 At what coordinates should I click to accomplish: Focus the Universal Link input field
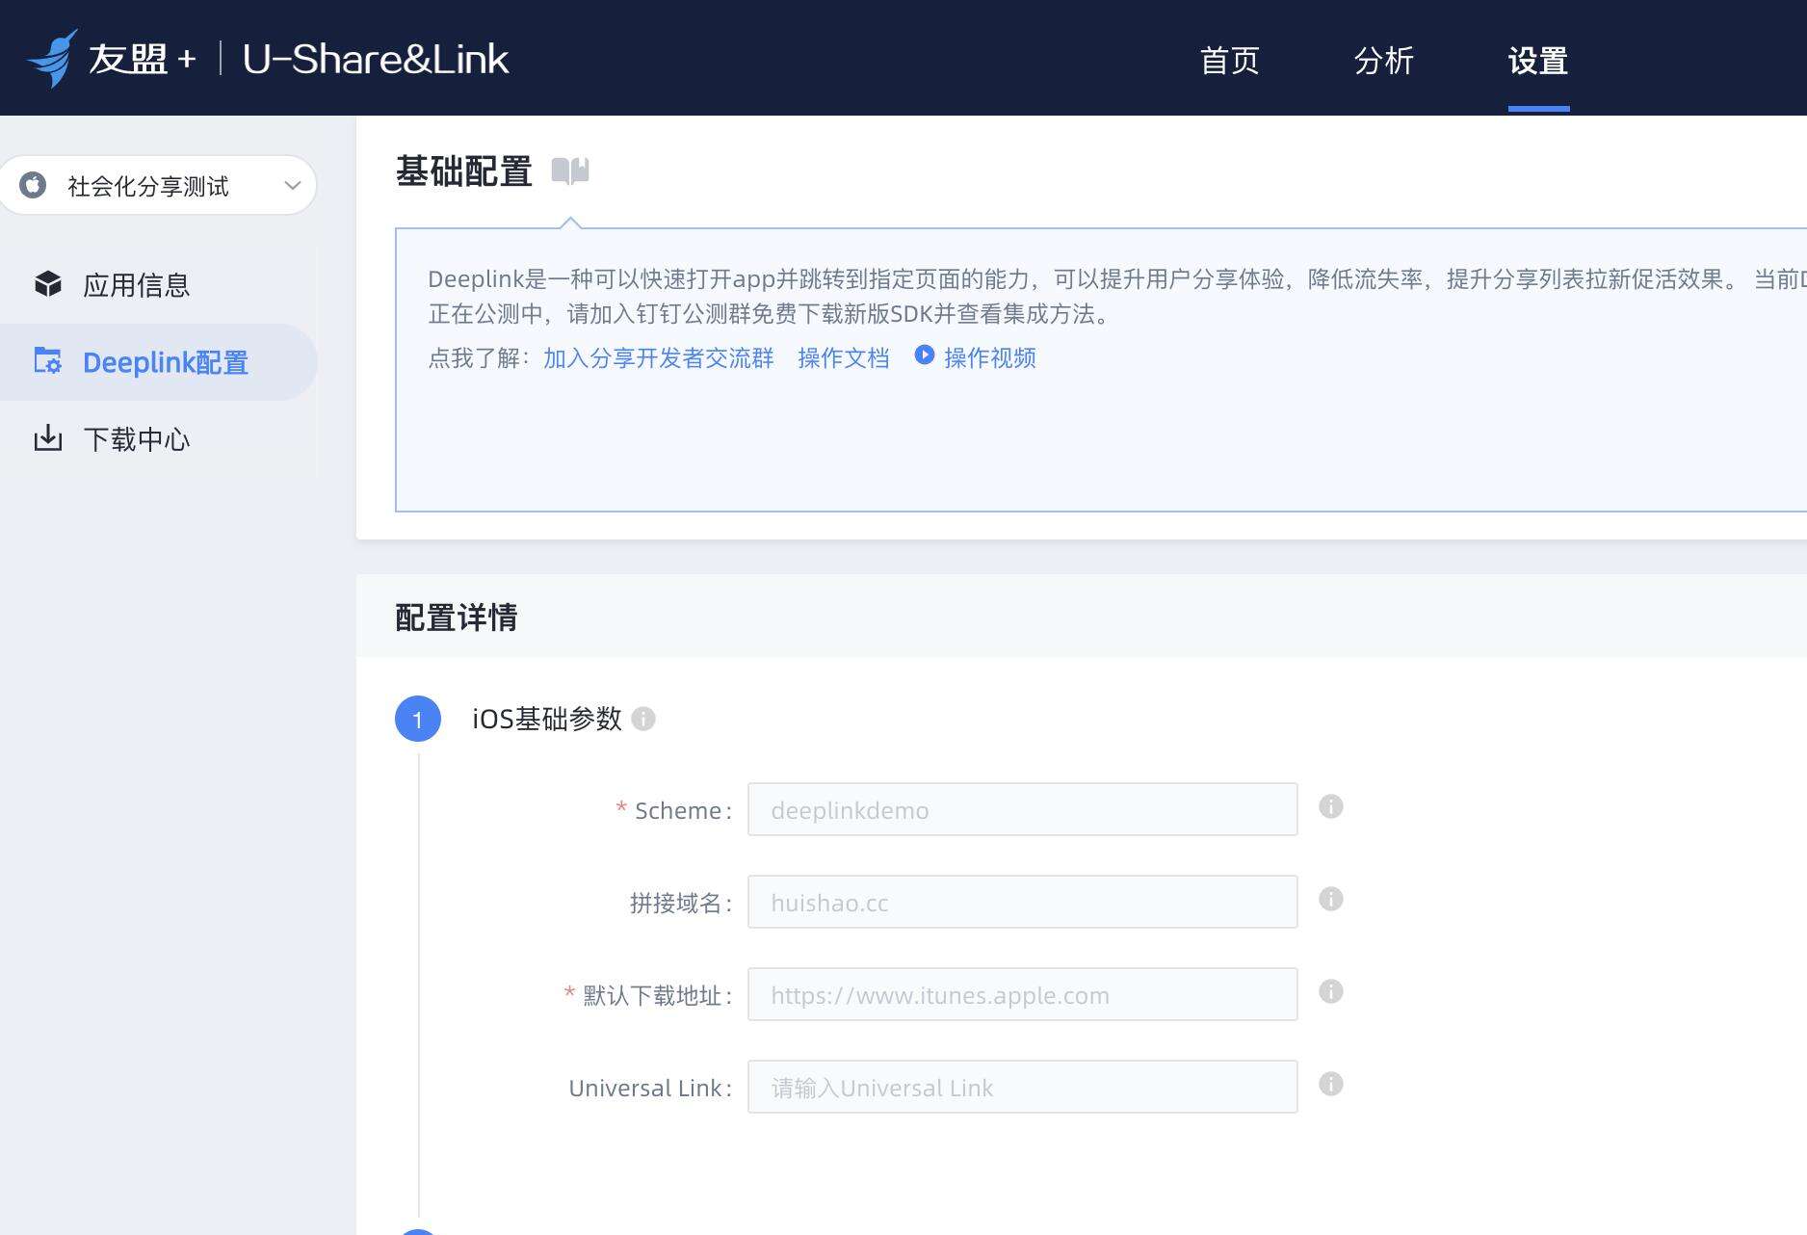point(1023,1087)
